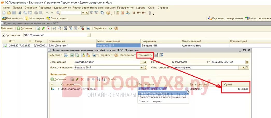Open help icon in list toolbar
Screen dimensions: 271x118
(x=116, y=28)
